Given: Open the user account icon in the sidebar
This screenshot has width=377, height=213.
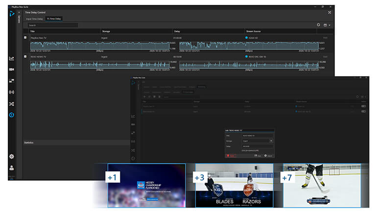Looking at the screenshot, I should pyautogui.click(x=12, y=168).
